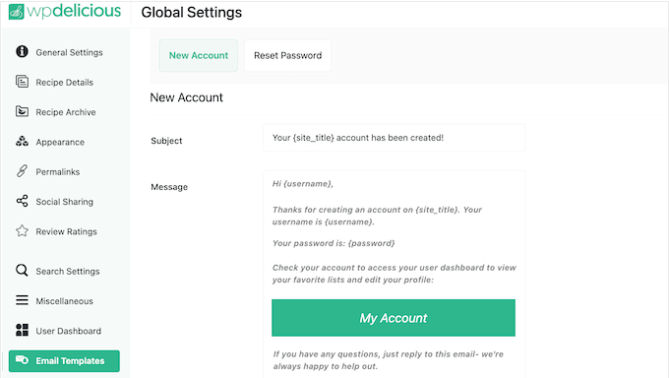Click the Global Settings page title
The height and width of the screenshot is (378, 669).
point(191,13)
